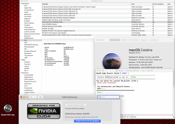Image resolution: width=175 pixels, height=124 pixels.
Task: Select Realtek RTL8411 PCI Express Gigabit Ethernet row
Action: pos(108,31)
